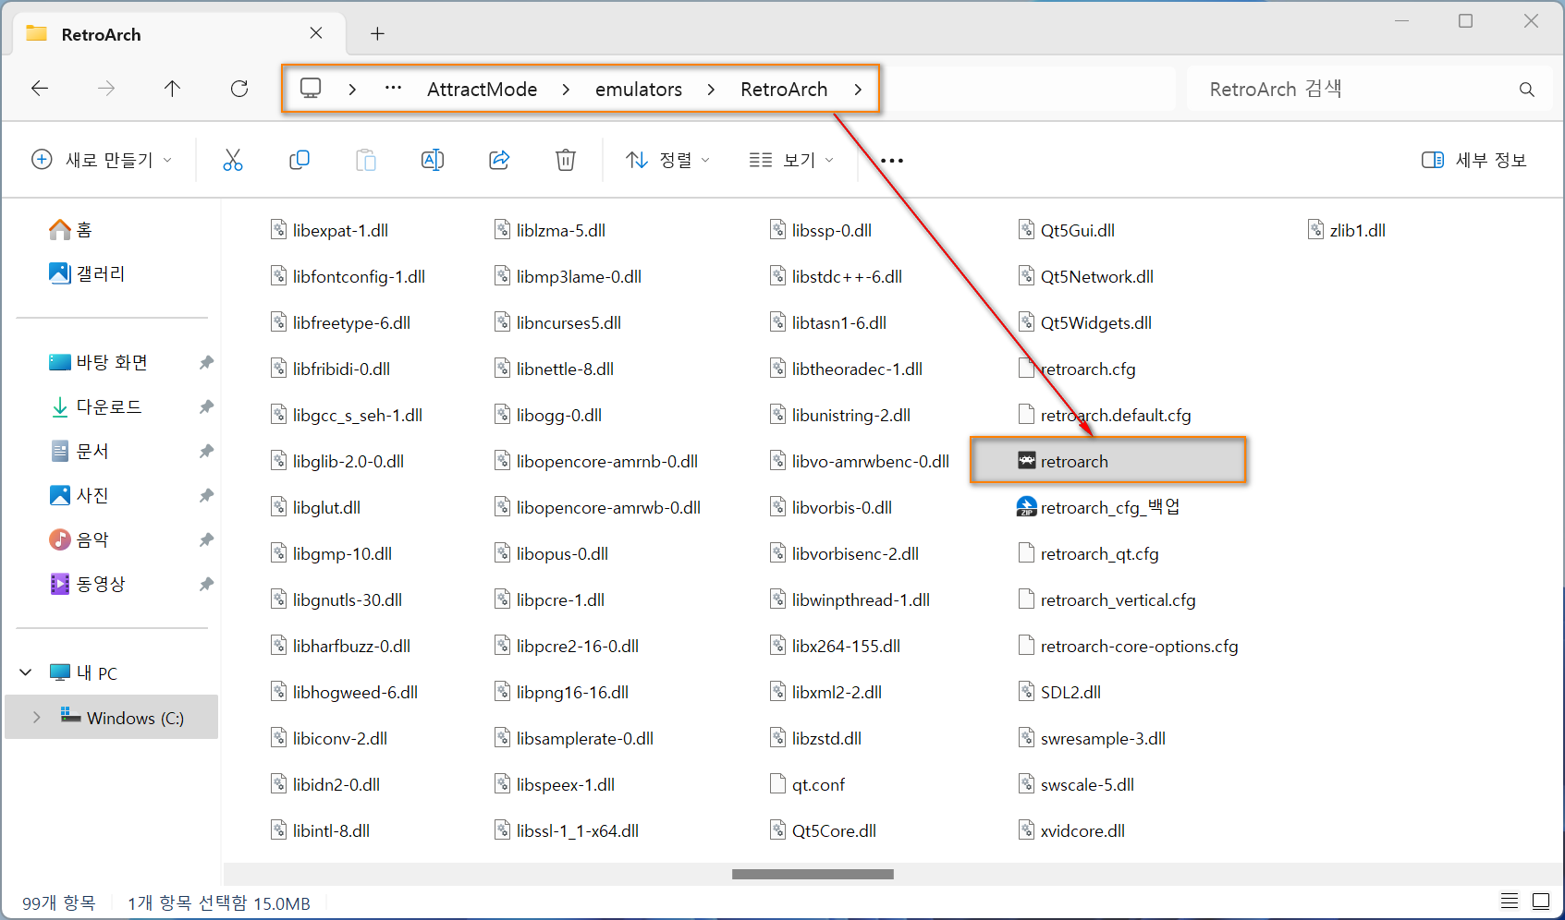Open 다운로드 in the sidebar
The image size is (1565, 920).
point(96,406)
